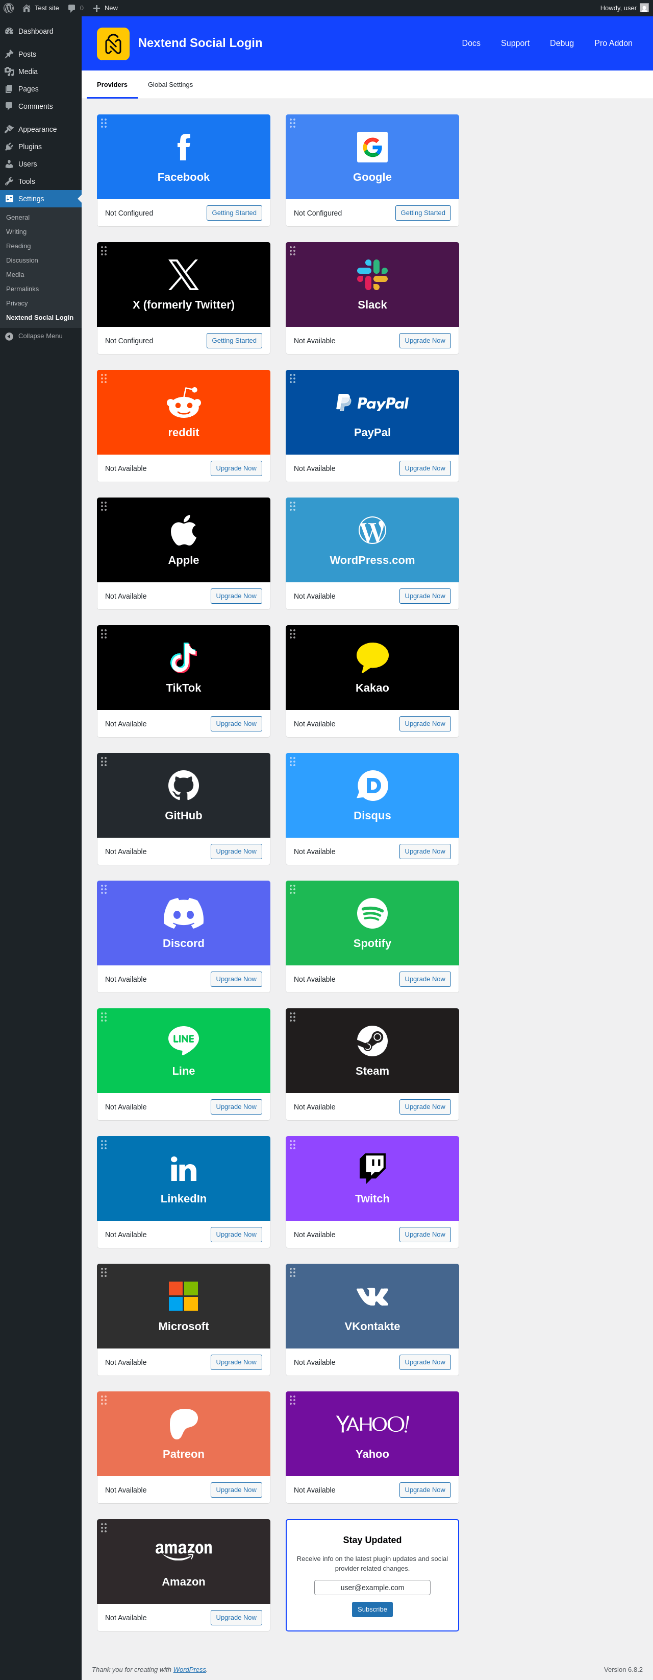Click the Subscribe button

(x=372, y=1609)
